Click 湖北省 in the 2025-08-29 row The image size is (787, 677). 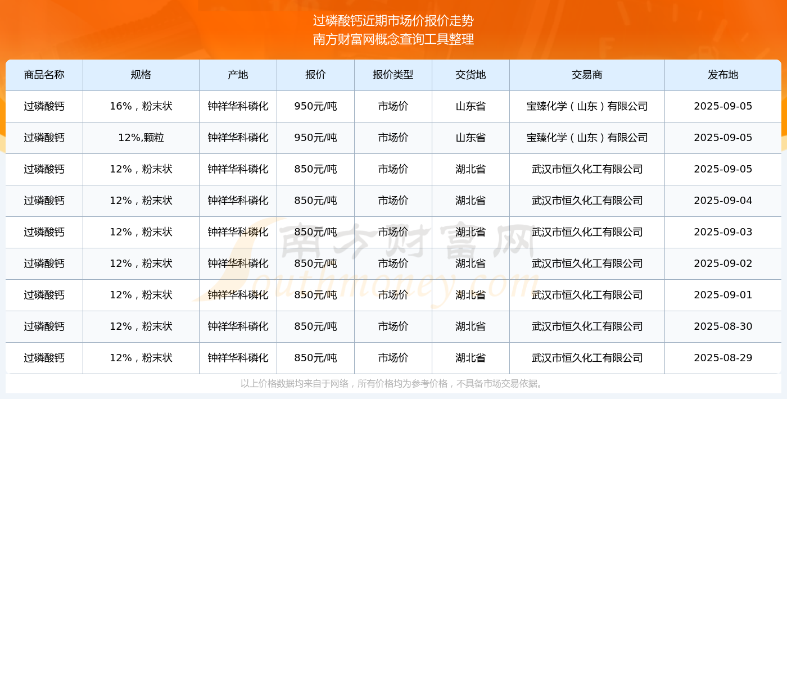pos(471,358)
